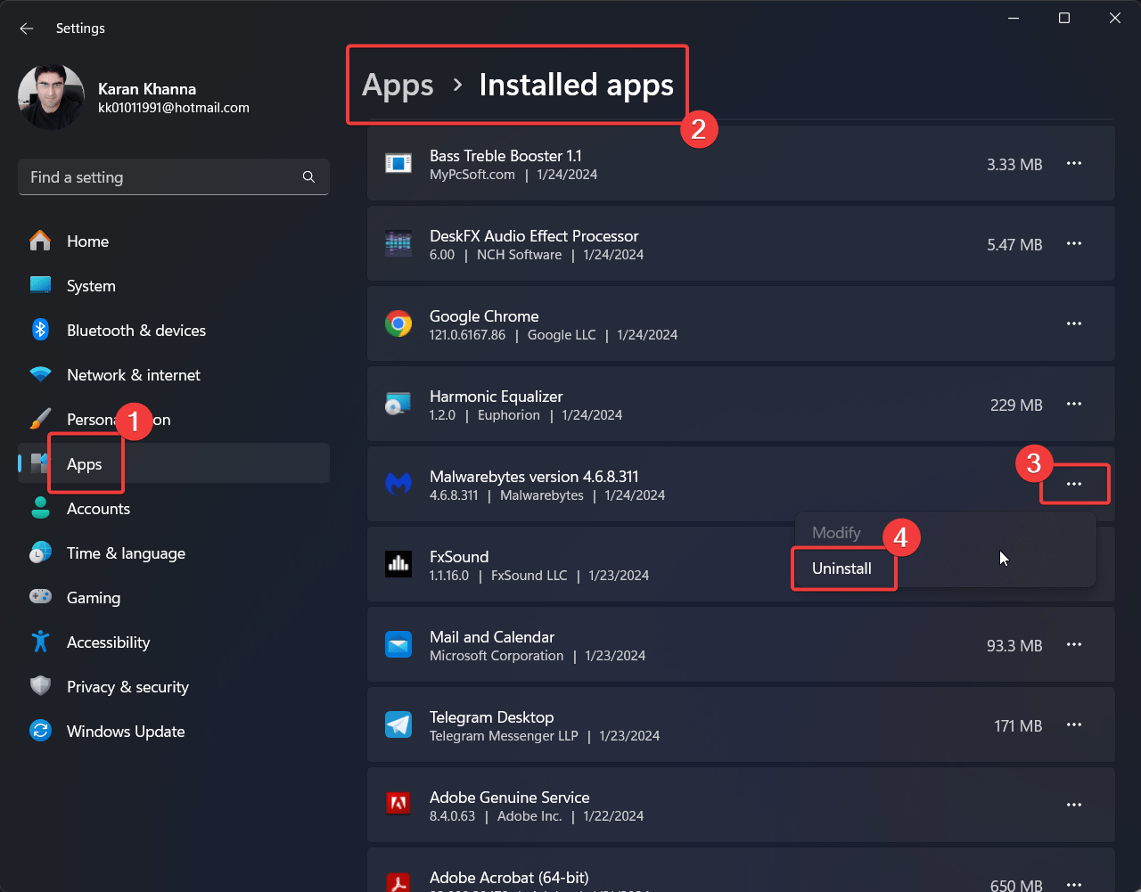This screenshot has width=1141, height=892.
Task: Click the Gaming controller icon
Action: click(x=40, y=596)
